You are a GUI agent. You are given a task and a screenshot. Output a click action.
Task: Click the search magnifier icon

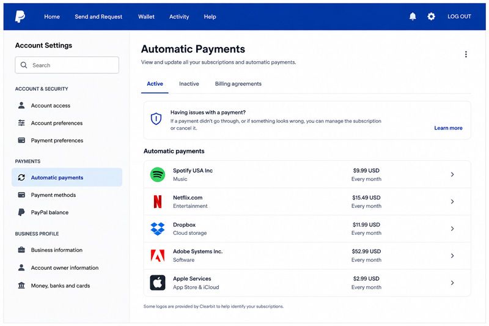[24, 65]
